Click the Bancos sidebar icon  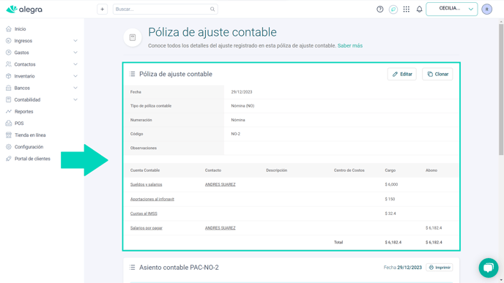pos(9,88)
